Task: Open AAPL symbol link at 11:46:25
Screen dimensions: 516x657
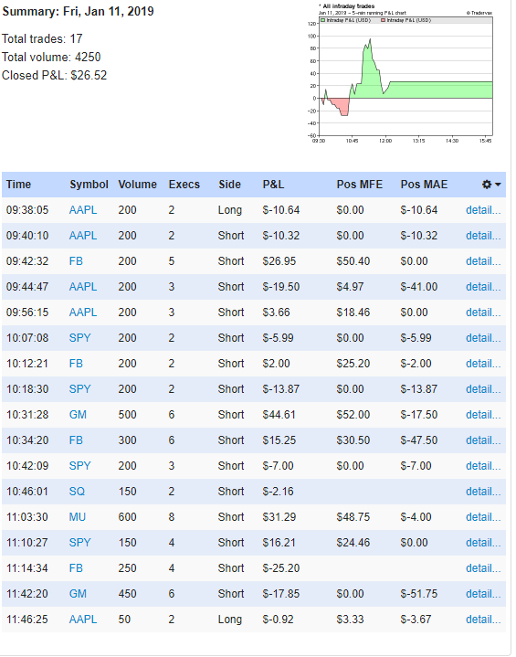Action: (x=83, y=619)
